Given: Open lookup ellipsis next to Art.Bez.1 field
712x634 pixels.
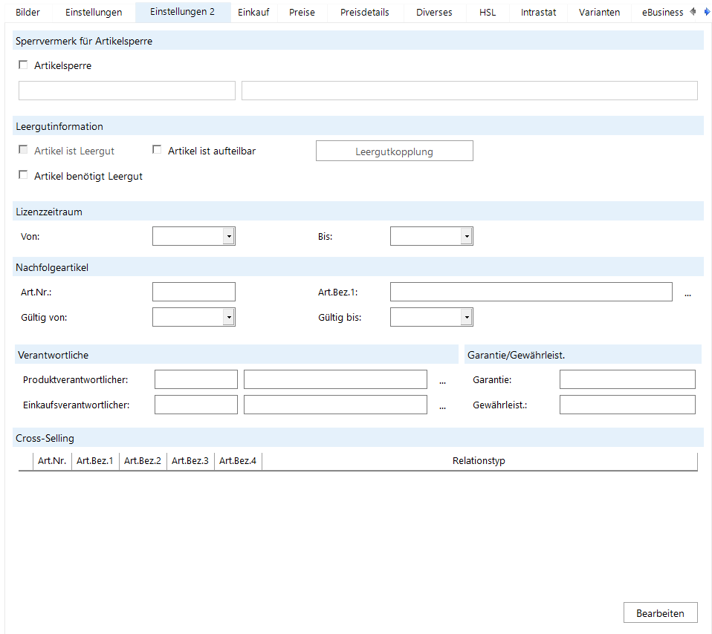Looking at the screenshot, I should click(x=687, y=293).
